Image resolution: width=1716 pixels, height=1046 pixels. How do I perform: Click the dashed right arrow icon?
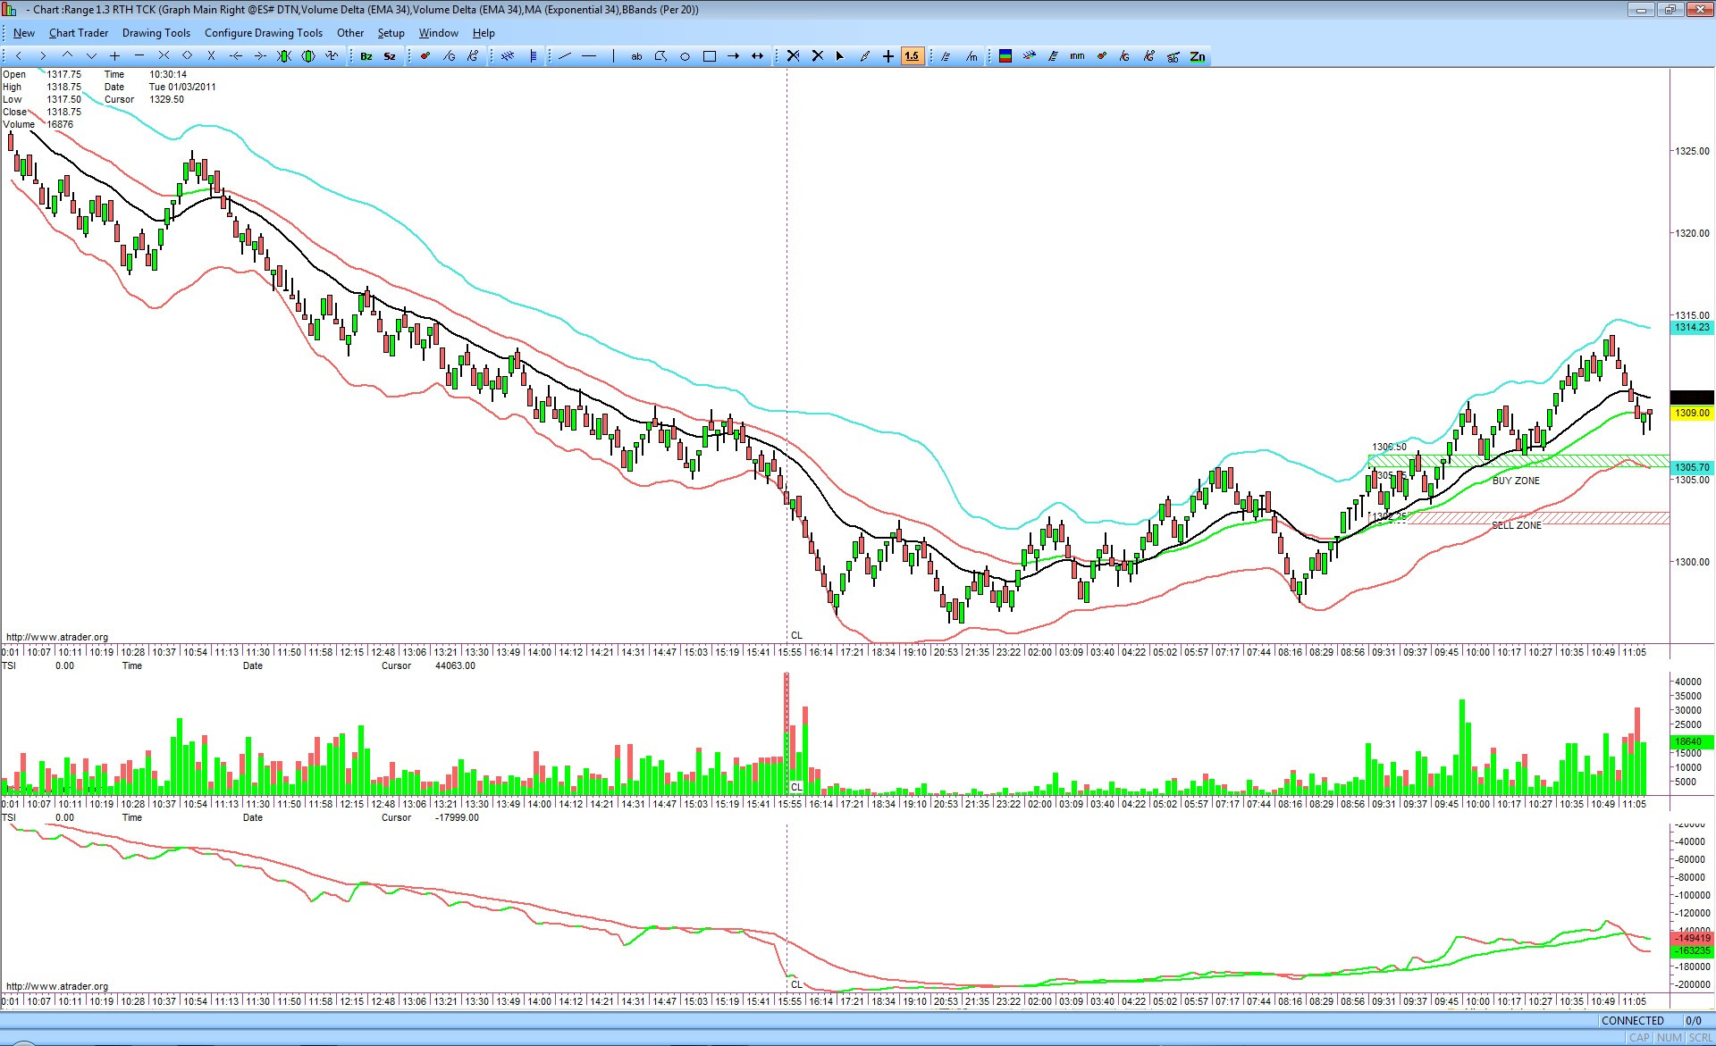(260, 56)
